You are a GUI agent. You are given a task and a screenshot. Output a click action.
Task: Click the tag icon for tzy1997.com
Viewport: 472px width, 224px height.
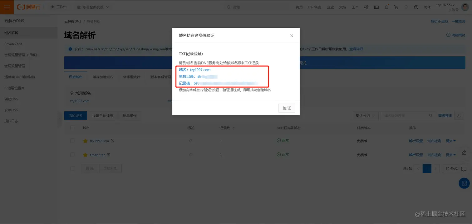point(191,141)
